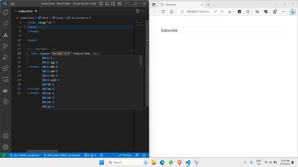Pick mx-5 from the suggestion list
Screen dimensions: 298x167
92,102
